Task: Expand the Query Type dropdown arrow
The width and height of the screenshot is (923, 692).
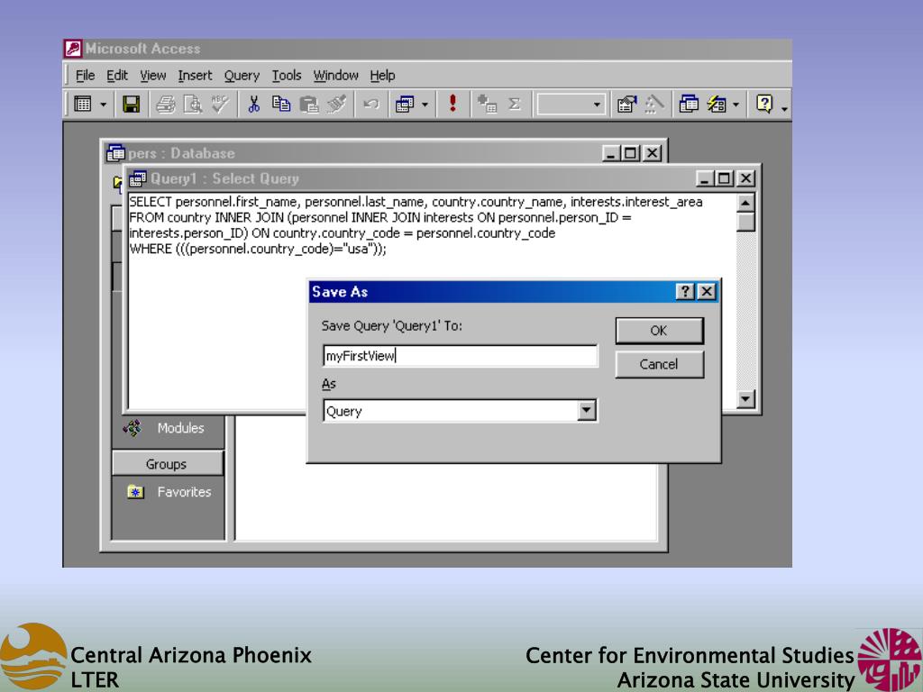Action: pos(425,105)
